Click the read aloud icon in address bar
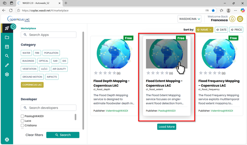 [x=207, y=10]
